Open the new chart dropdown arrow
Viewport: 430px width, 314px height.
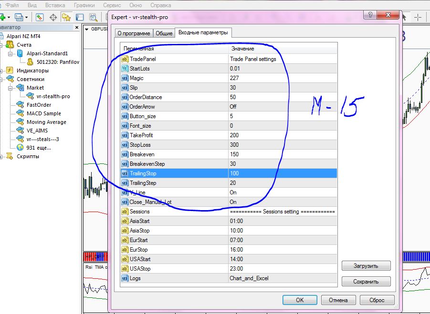point(9,18)
